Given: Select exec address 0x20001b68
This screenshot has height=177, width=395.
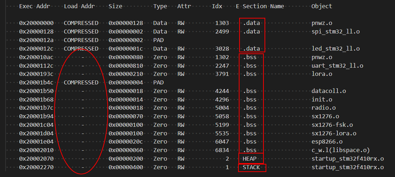Looking at the screenshot, I should 36,100.
